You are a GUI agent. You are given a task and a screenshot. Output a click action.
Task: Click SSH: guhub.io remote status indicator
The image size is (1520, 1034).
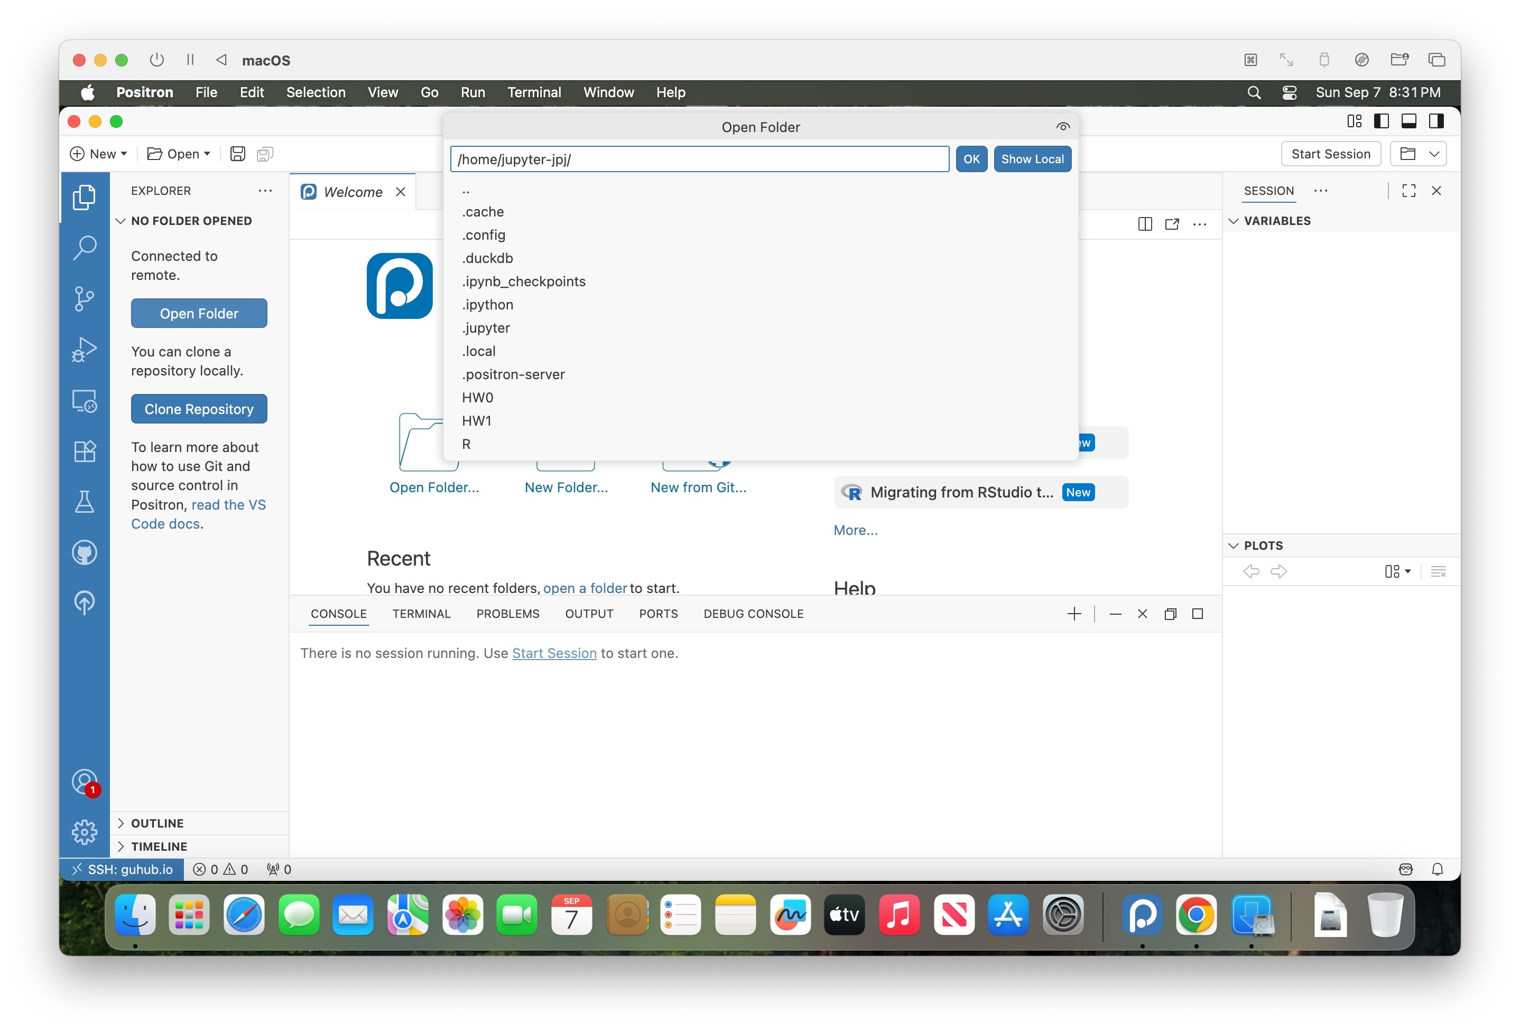point(122,869)
